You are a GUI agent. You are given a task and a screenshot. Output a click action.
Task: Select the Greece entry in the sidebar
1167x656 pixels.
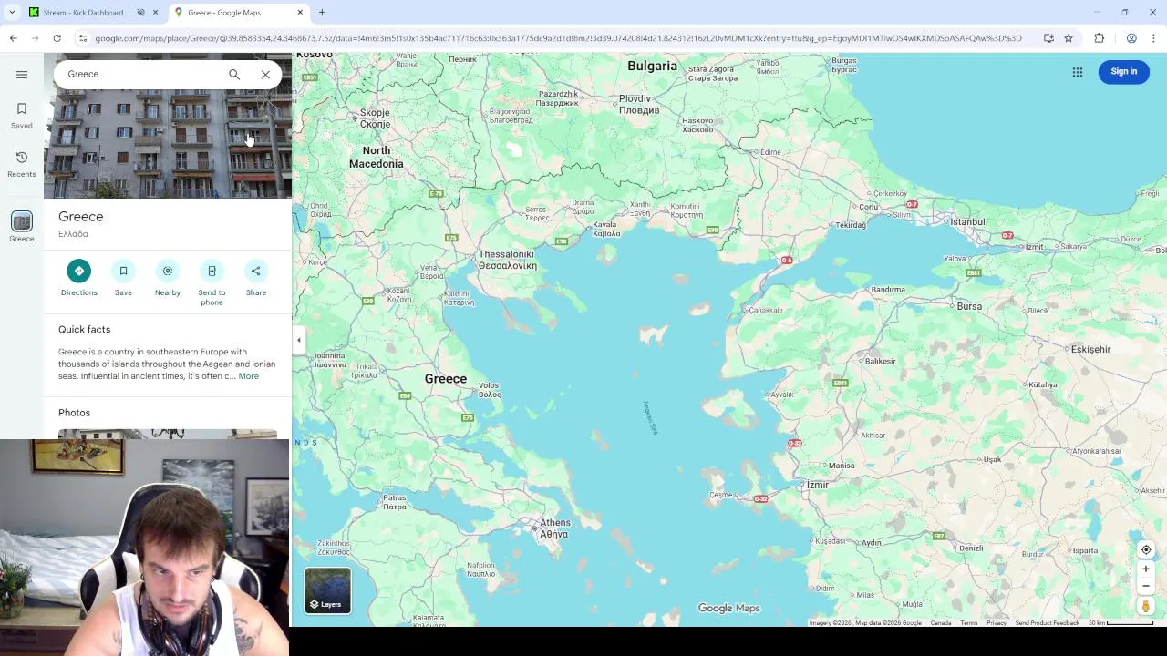point(22,227)
